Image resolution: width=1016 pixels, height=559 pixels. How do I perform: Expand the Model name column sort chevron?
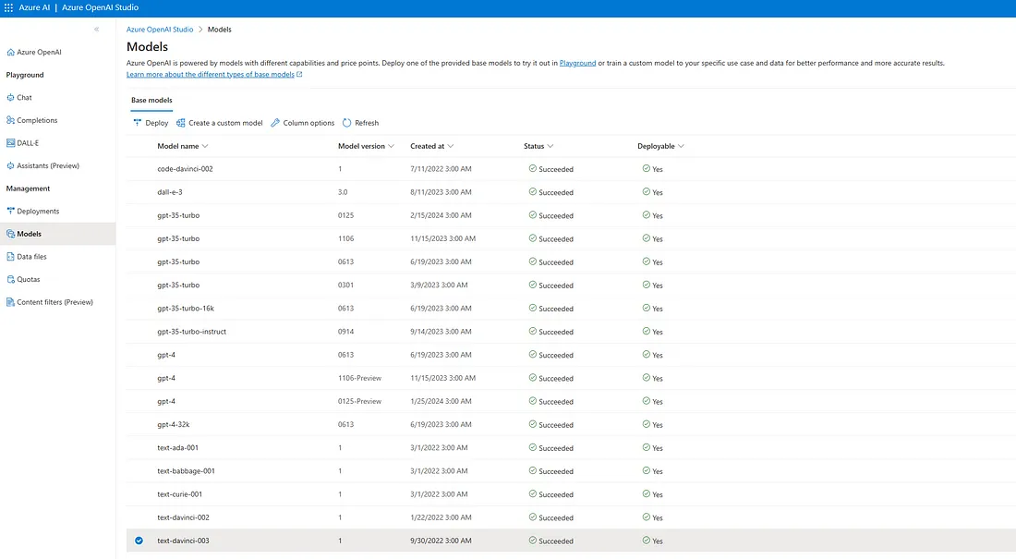click(205, 146)
